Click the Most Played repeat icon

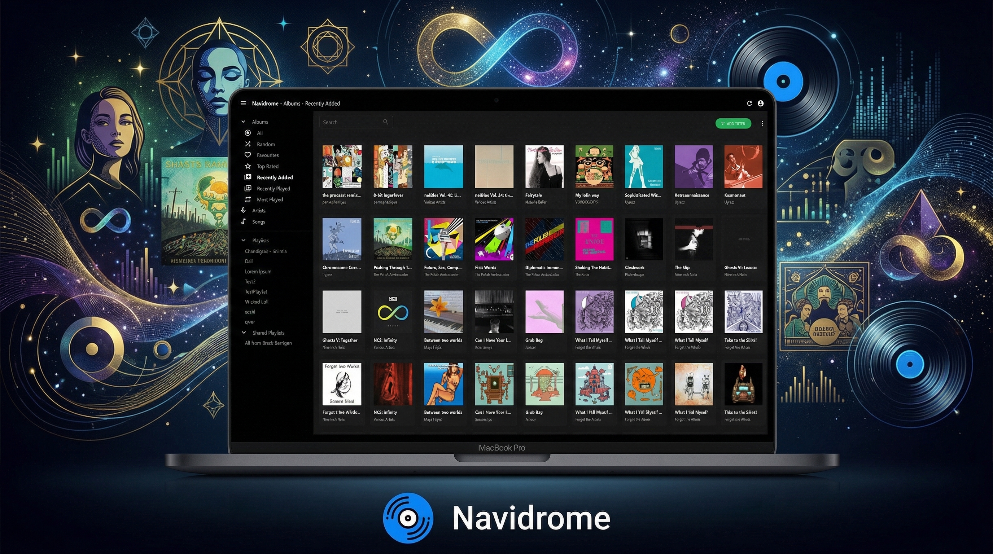coord(248,199)
